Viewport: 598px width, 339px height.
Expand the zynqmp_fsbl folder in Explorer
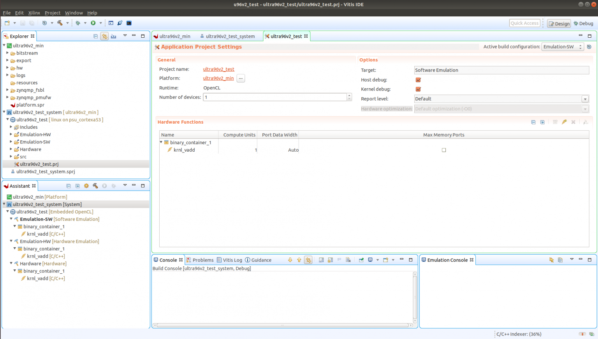tap(7, 90)
